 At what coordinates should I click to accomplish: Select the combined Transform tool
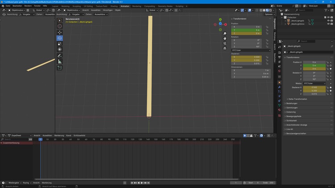(x=59, y=50)
